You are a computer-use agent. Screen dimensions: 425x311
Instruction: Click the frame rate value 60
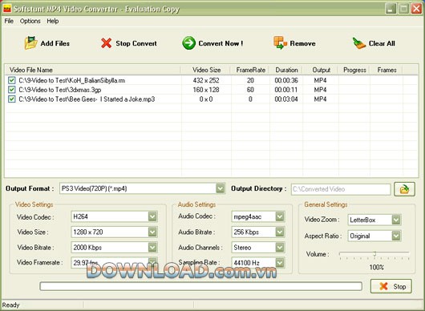[x=250, y=90]
